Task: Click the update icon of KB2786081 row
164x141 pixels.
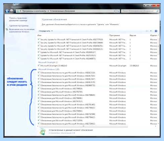Action: click(39, 98)
